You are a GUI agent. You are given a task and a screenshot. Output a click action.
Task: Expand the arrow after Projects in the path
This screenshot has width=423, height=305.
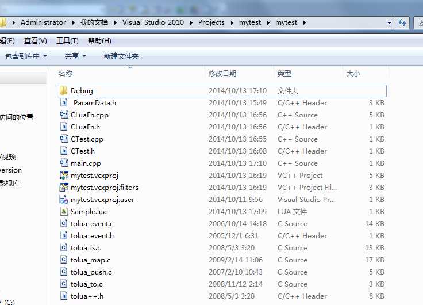coord(232,22)
